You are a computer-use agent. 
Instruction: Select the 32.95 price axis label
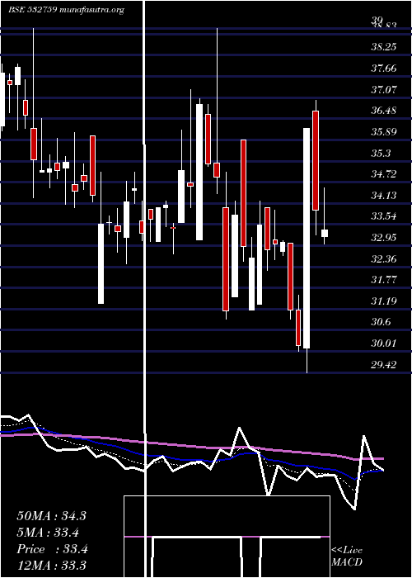click(384, 238)
